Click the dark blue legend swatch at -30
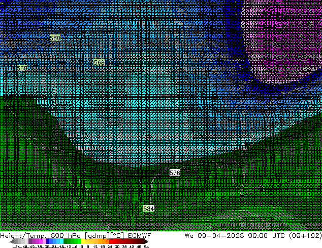The image size is (322, 248). point(48,241)
